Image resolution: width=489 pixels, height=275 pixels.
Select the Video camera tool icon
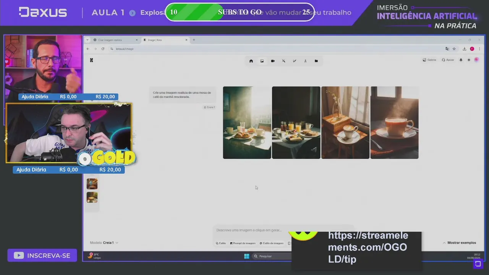(273, 61)
